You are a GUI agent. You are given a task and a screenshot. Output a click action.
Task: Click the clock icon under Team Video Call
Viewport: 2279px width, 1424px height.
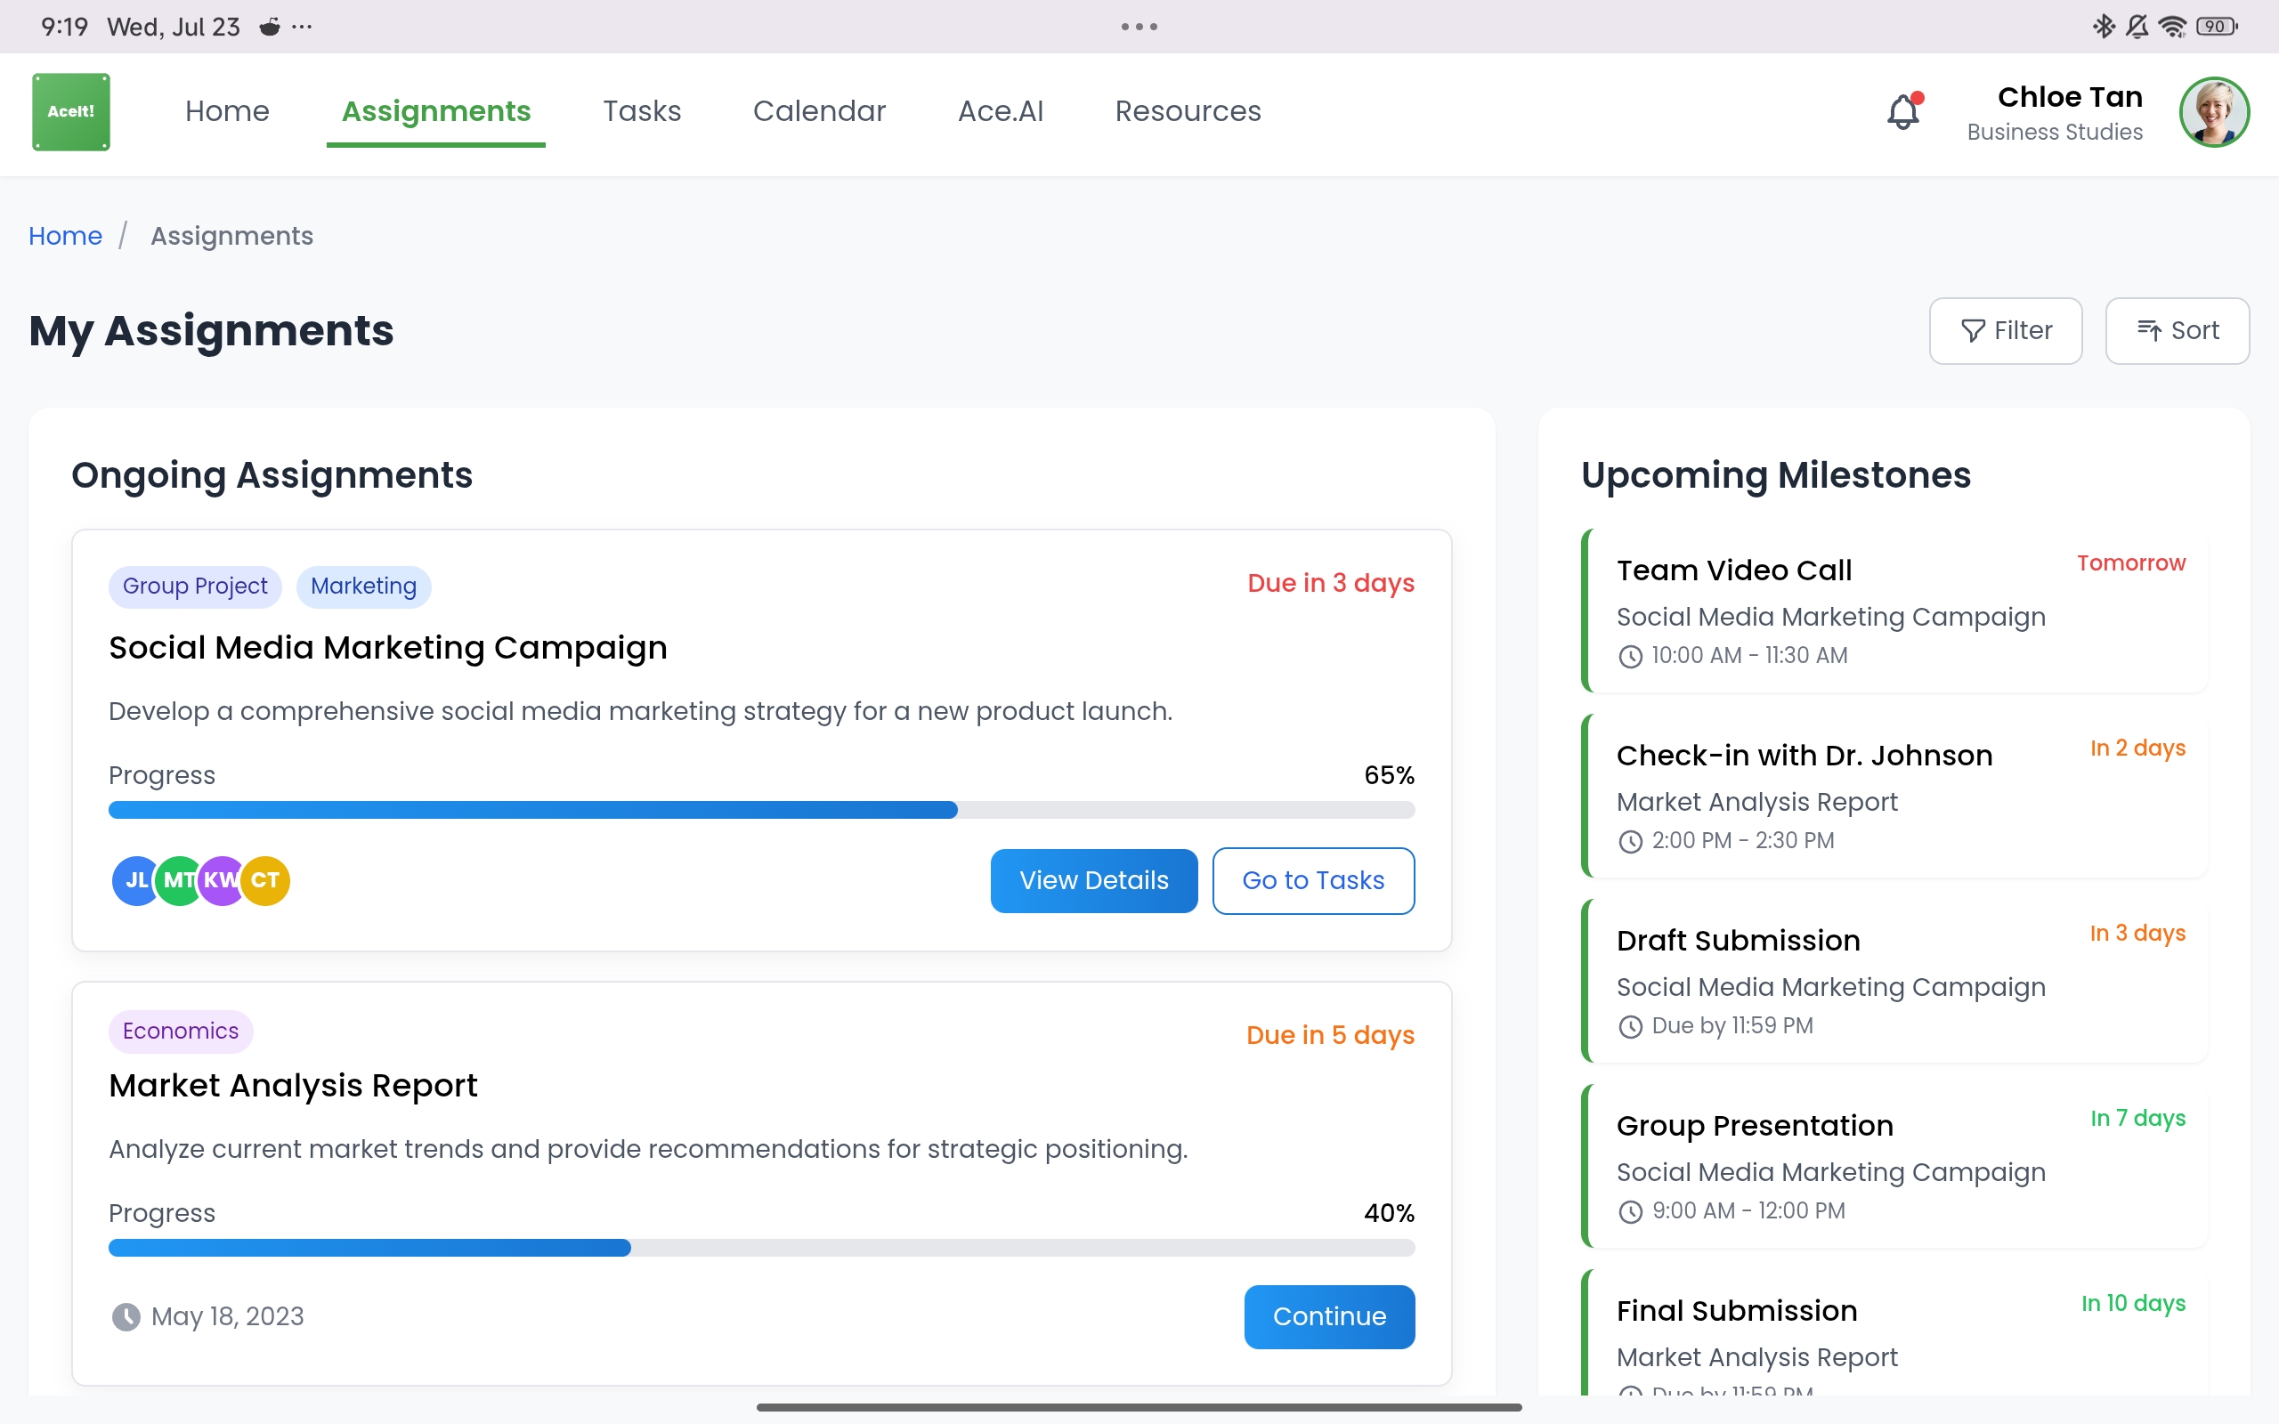pos(1631,656)
